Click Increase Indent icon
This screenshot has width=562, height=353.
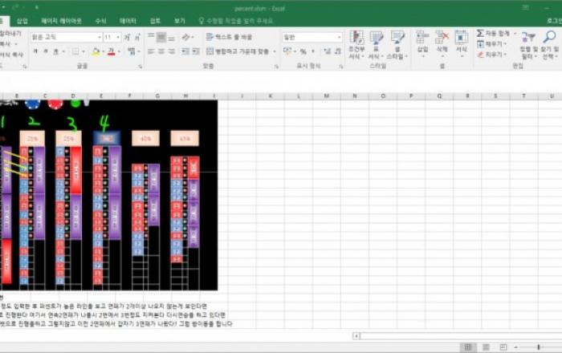click(195, 51)
